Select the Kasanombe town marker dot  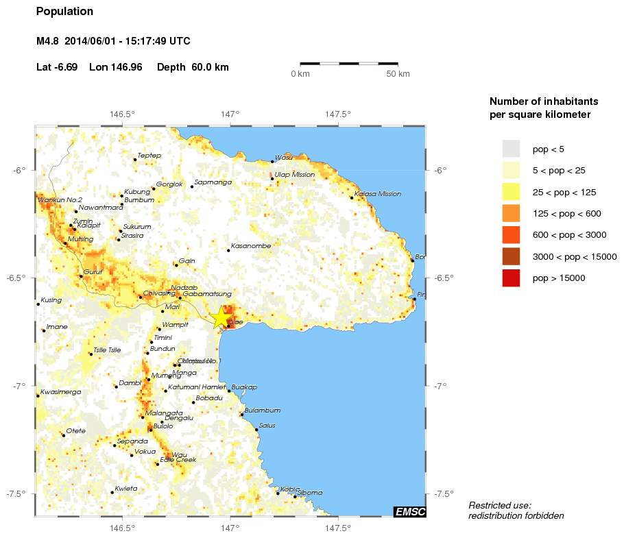(228, 250)
